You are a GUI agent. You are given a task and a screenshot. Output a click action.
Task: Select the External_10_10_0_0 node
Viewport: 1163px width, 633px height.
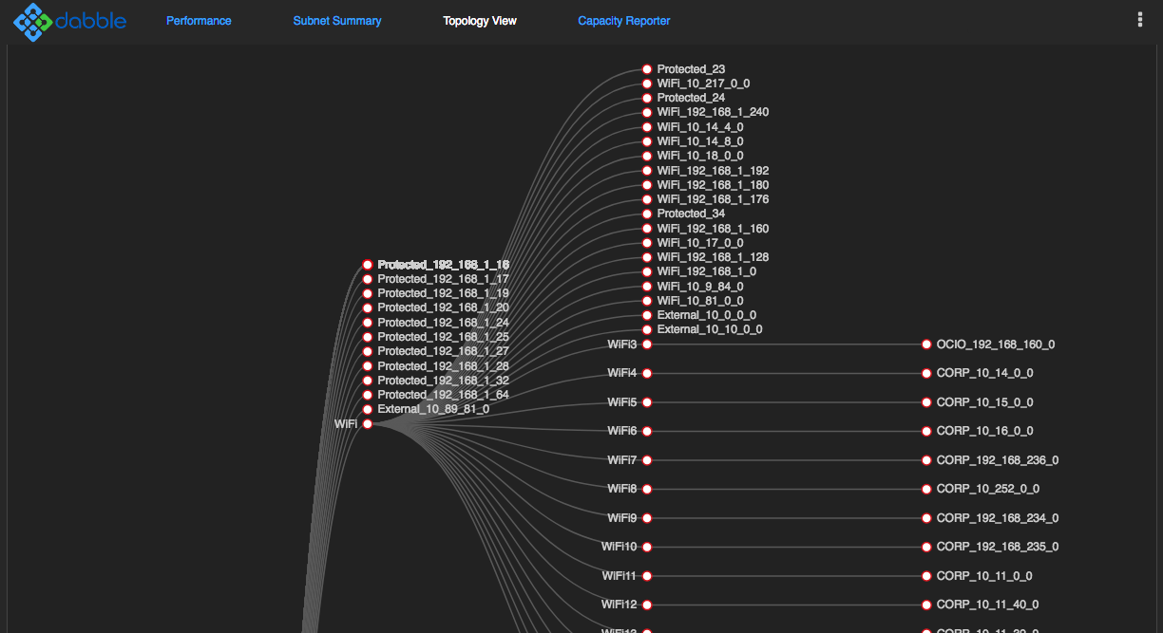tap(647, 329)
